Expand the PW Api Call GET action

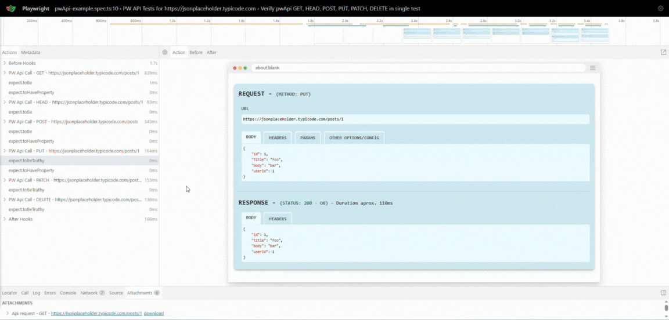click(5, 73)
